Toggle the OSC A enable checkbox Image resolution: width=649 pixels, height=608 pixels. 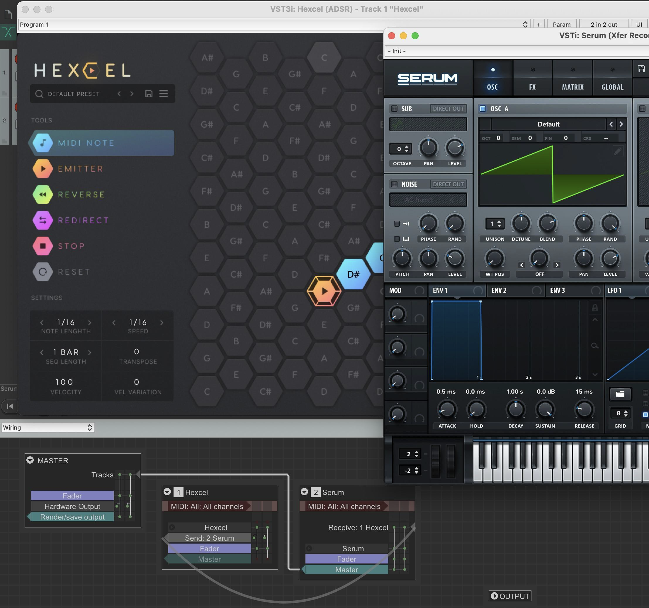click(x=483, y=109)
